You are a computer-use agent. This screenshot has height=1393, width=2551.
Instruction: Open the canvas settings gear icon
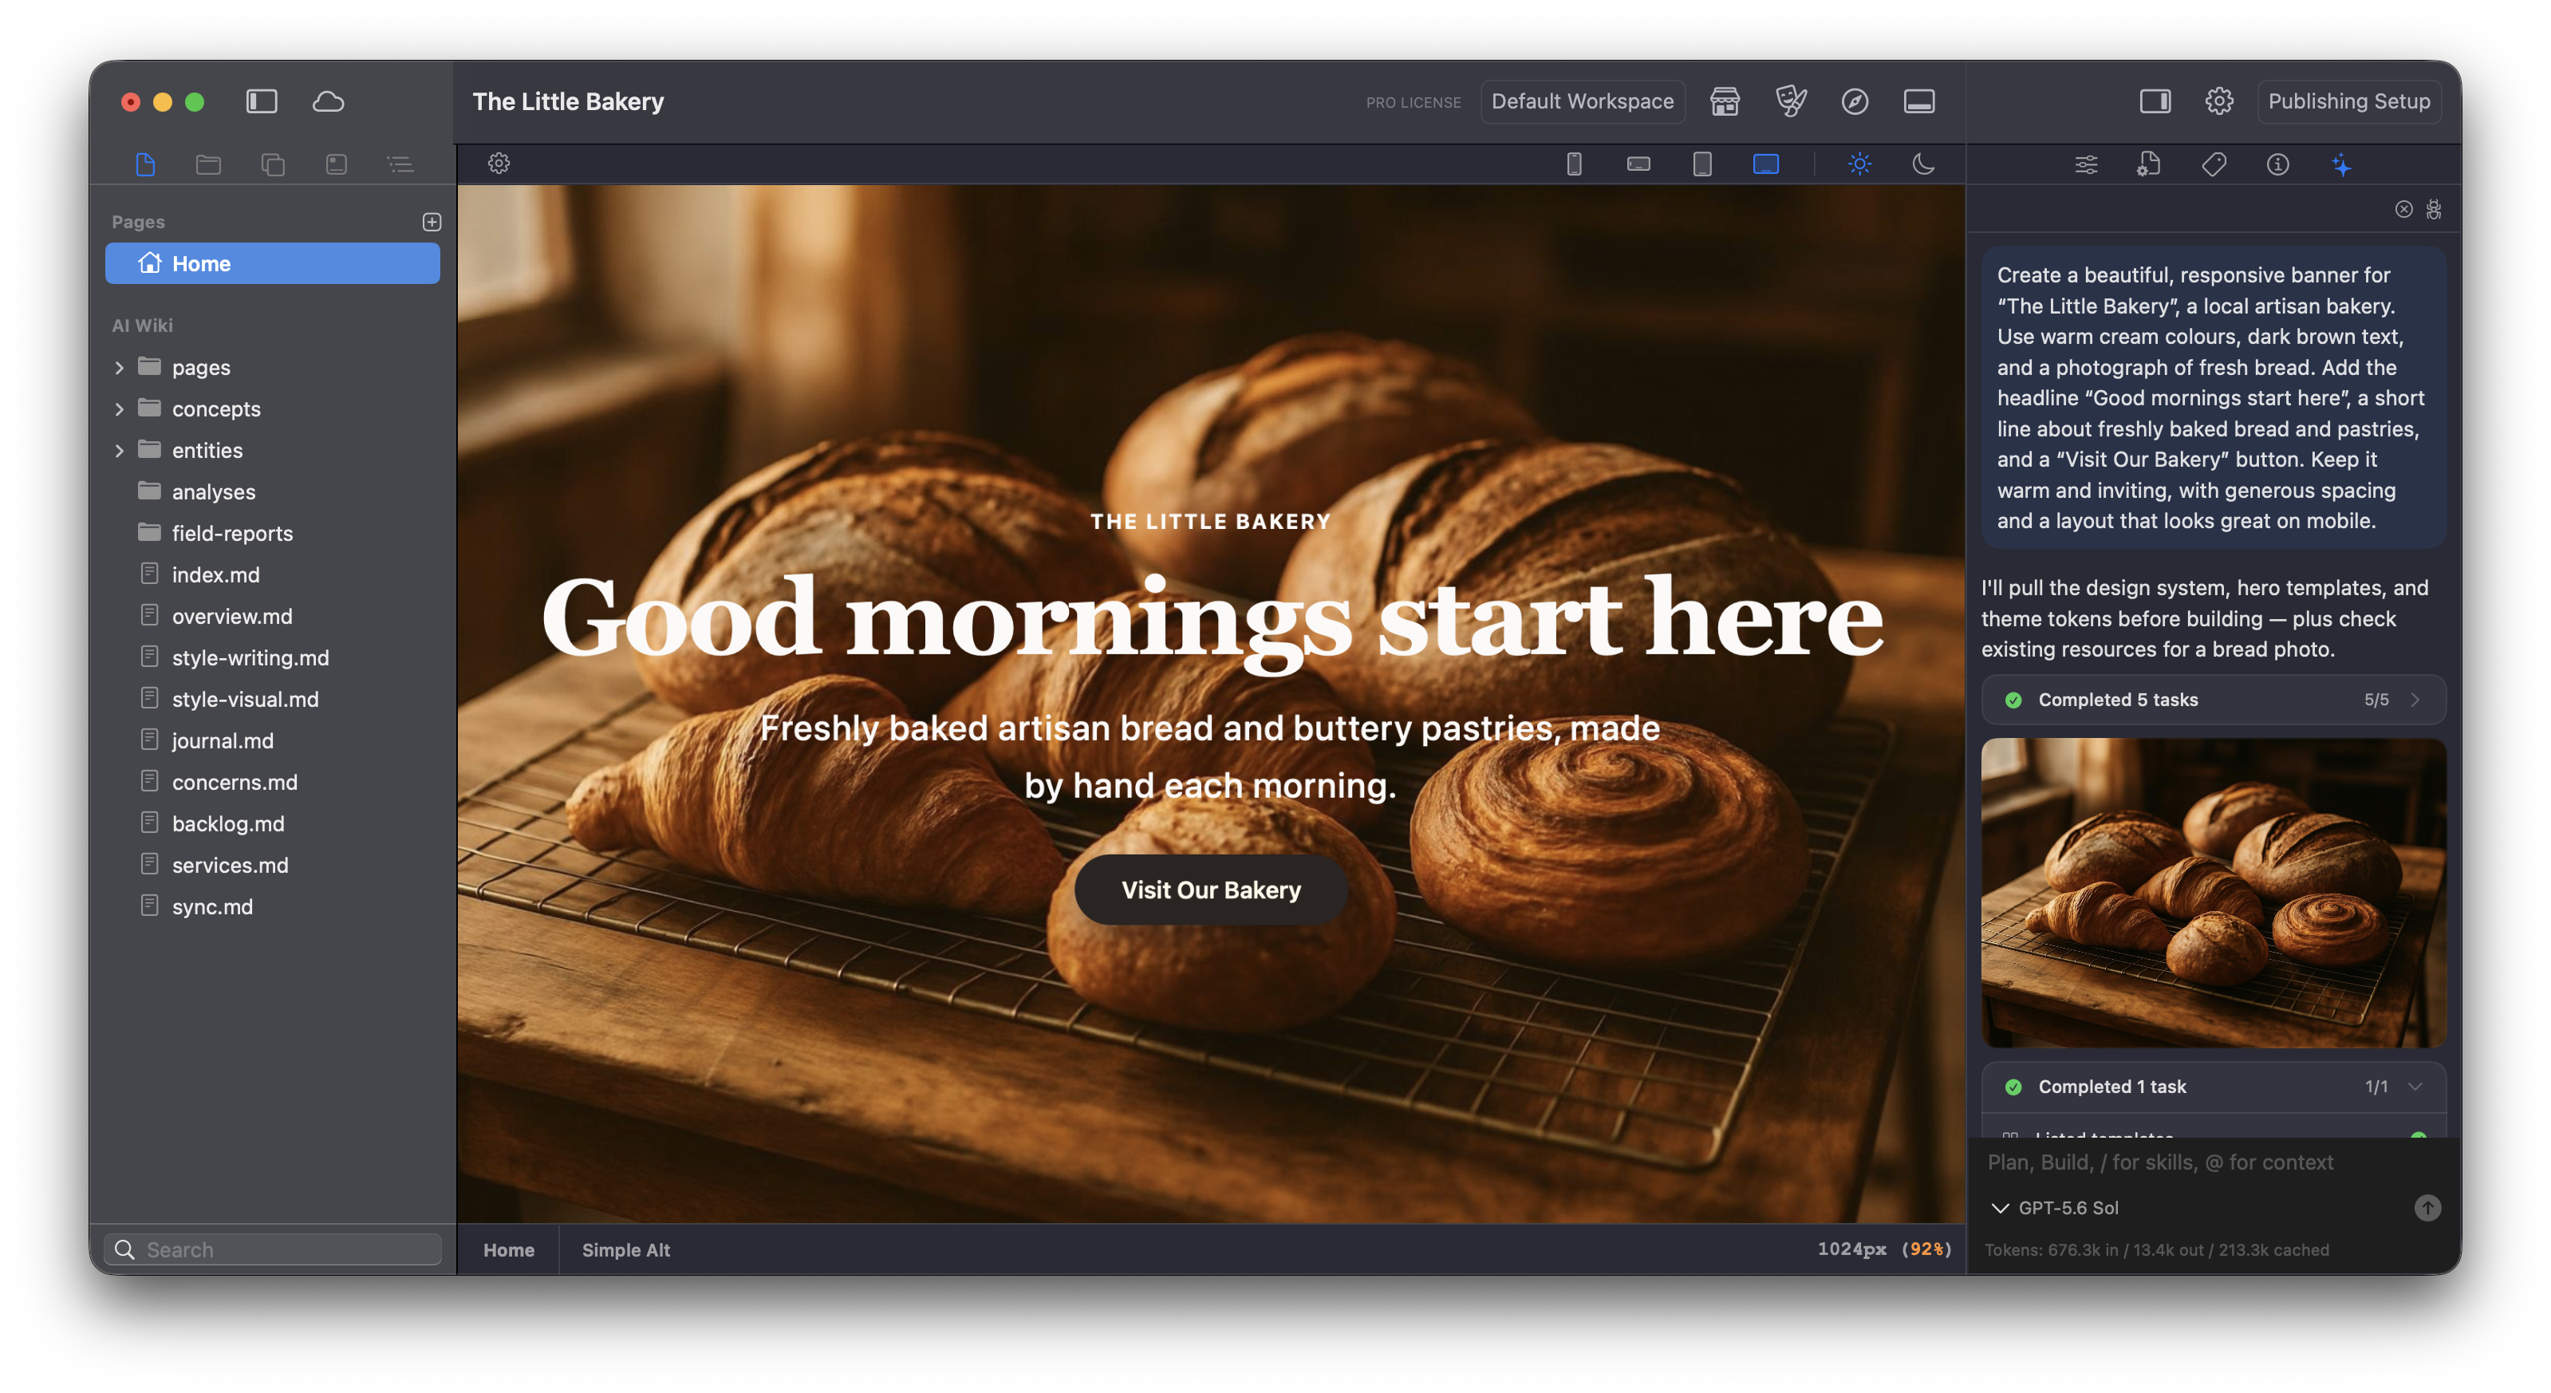pyautogui.click(x=499, y=164)
